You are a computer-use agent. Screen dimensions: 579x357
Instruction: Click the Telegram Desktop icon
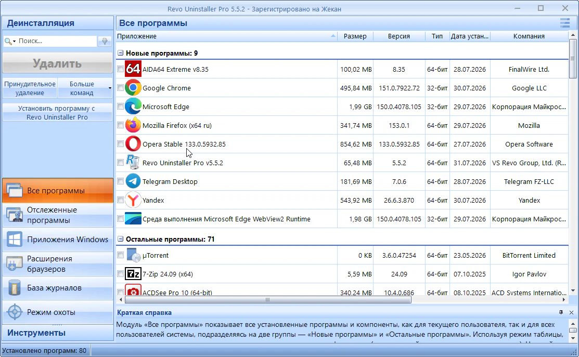click(x=133, y=181)
